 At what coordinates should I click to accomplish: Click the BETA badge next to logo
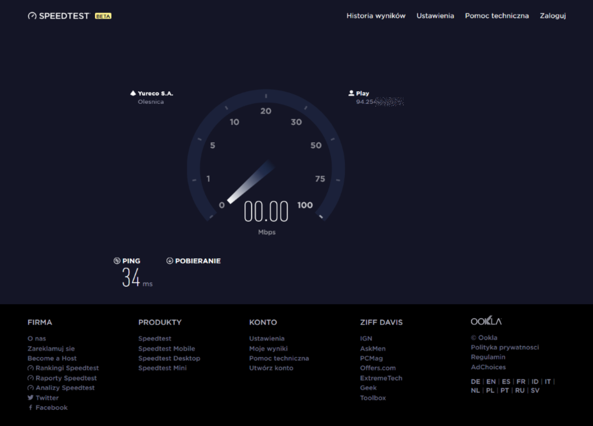coord(103,16)
